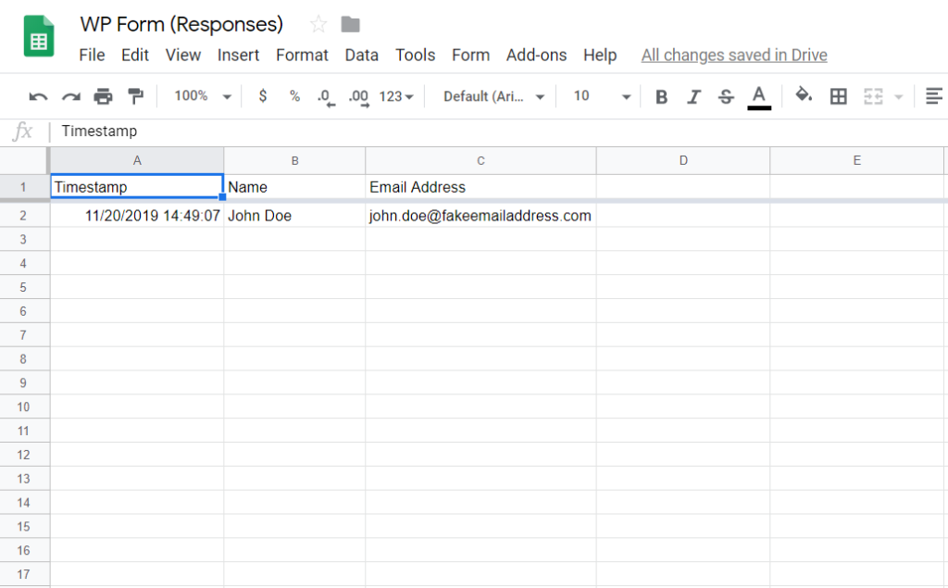The height and width of the screenshot is (588, 948).
Task: Star the WP Form spreadsheet
Action: (x=317, y=23)
